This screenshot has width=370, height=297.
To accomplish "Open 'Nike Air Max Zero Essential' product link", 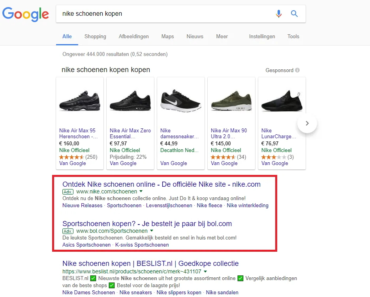I will pyautogui.click(x=130, y=134).
